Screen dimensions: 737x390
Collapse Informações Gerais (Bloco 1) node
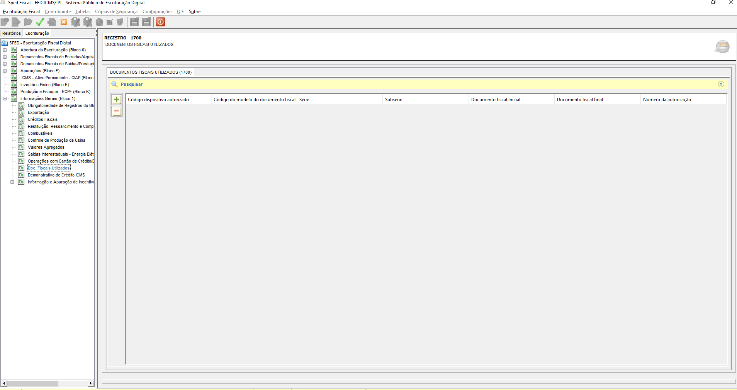[x=5, y=98]
